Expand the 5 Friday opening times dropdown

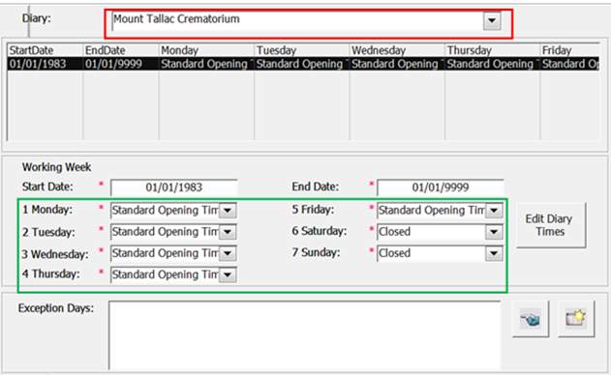pyautogui.click(x=494, y=211)
